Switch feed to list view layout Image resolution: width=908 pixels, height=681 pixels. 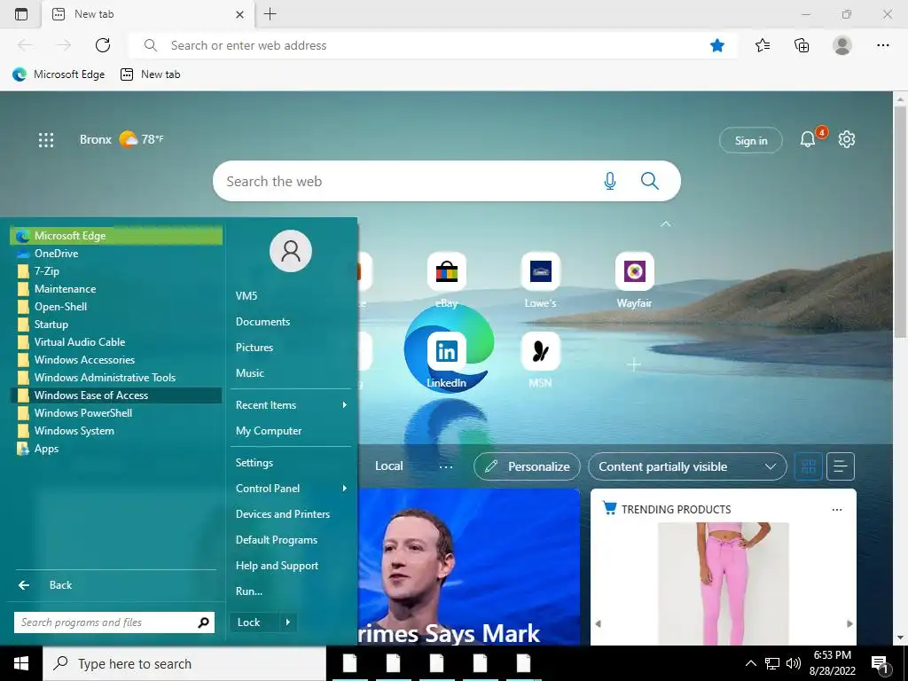point(841,466)
